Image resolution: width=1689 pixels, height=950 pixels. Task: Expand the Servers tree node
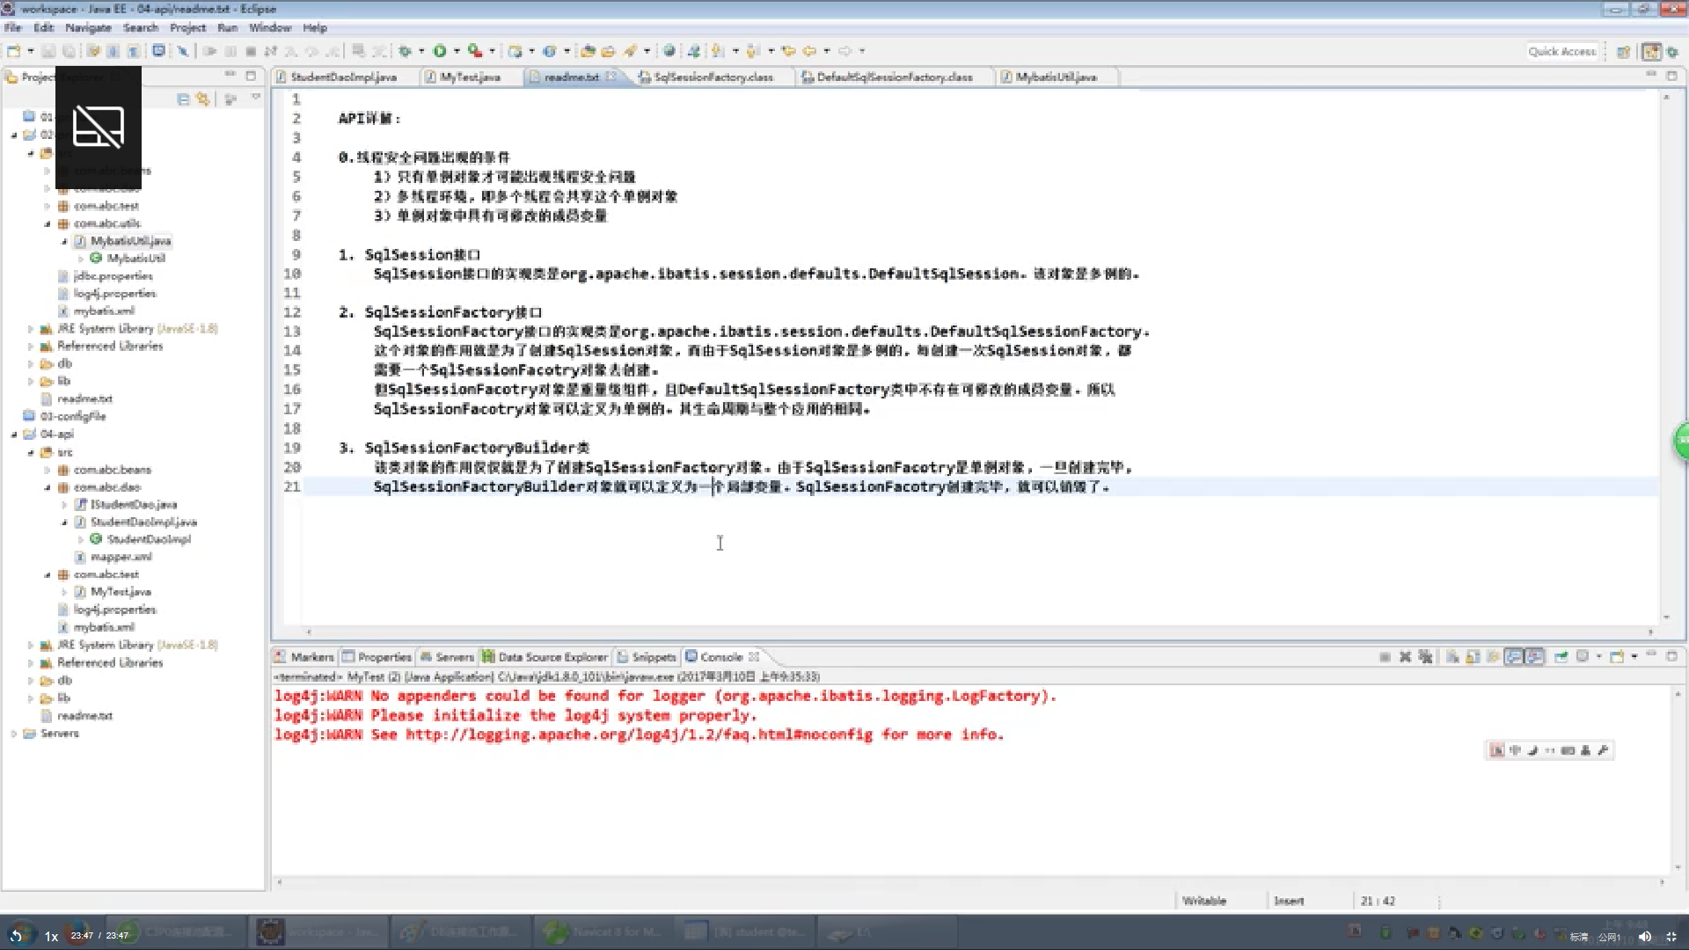pyautogui.click(x=14, y=733)
